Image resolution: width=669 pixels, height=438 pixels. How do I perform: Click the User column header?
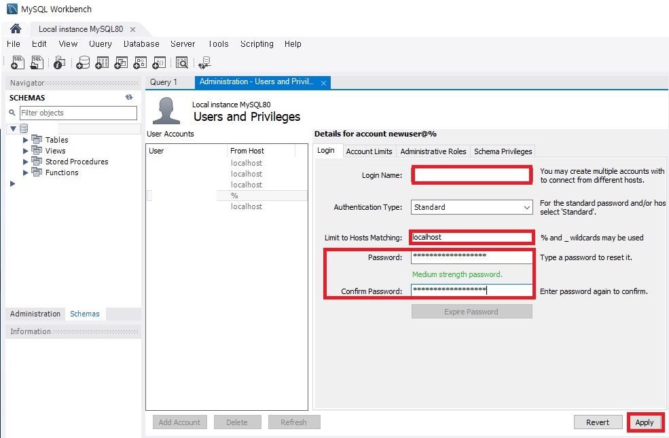coord(187,151)
